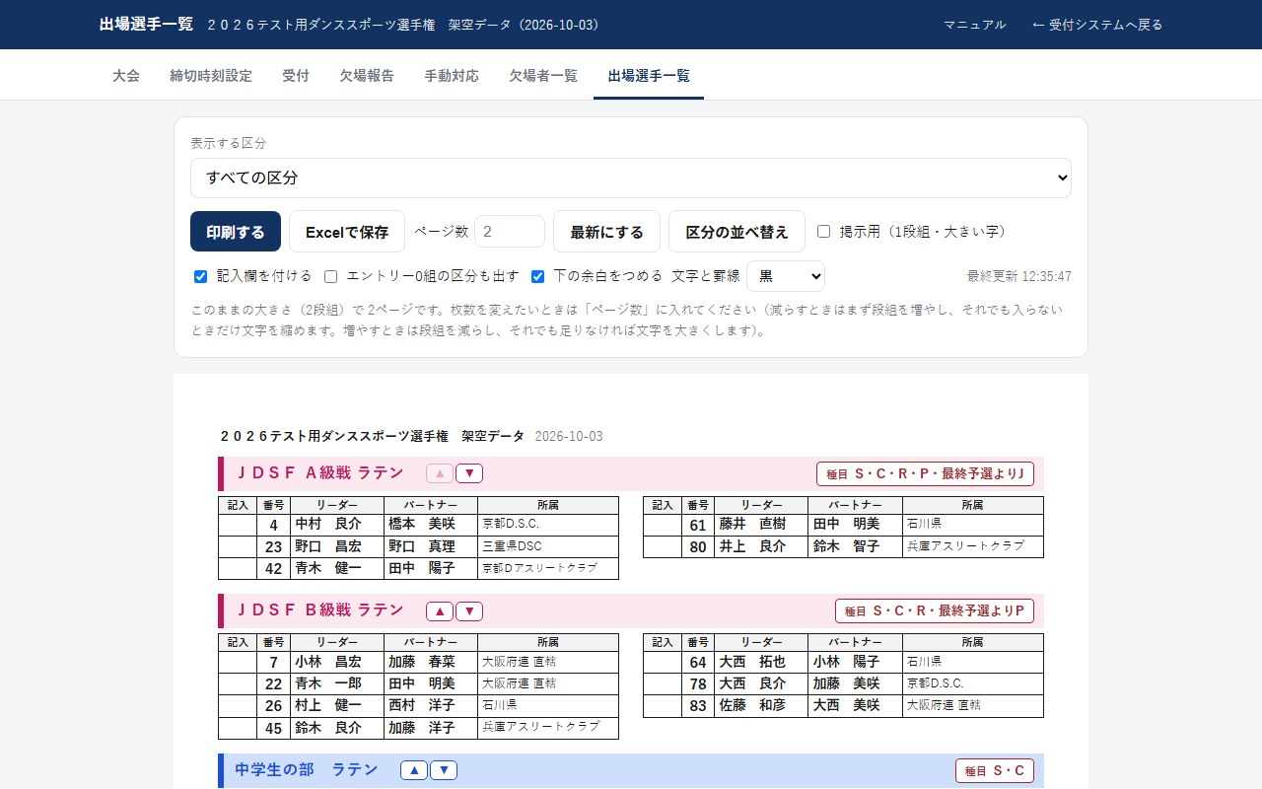Click leader name 大西 拓也
1262x789 pixels.
tap(752, 662)
